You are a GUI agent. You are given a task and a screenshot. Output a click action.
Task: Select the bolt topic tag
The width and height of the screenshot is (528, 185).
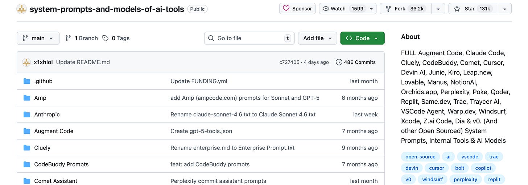(459, 168)
